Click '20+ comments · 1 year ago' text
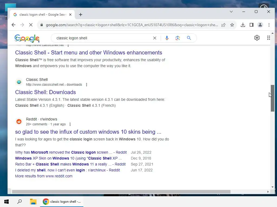This screenshot has width=277, height=207. click(x=46, y=124)
